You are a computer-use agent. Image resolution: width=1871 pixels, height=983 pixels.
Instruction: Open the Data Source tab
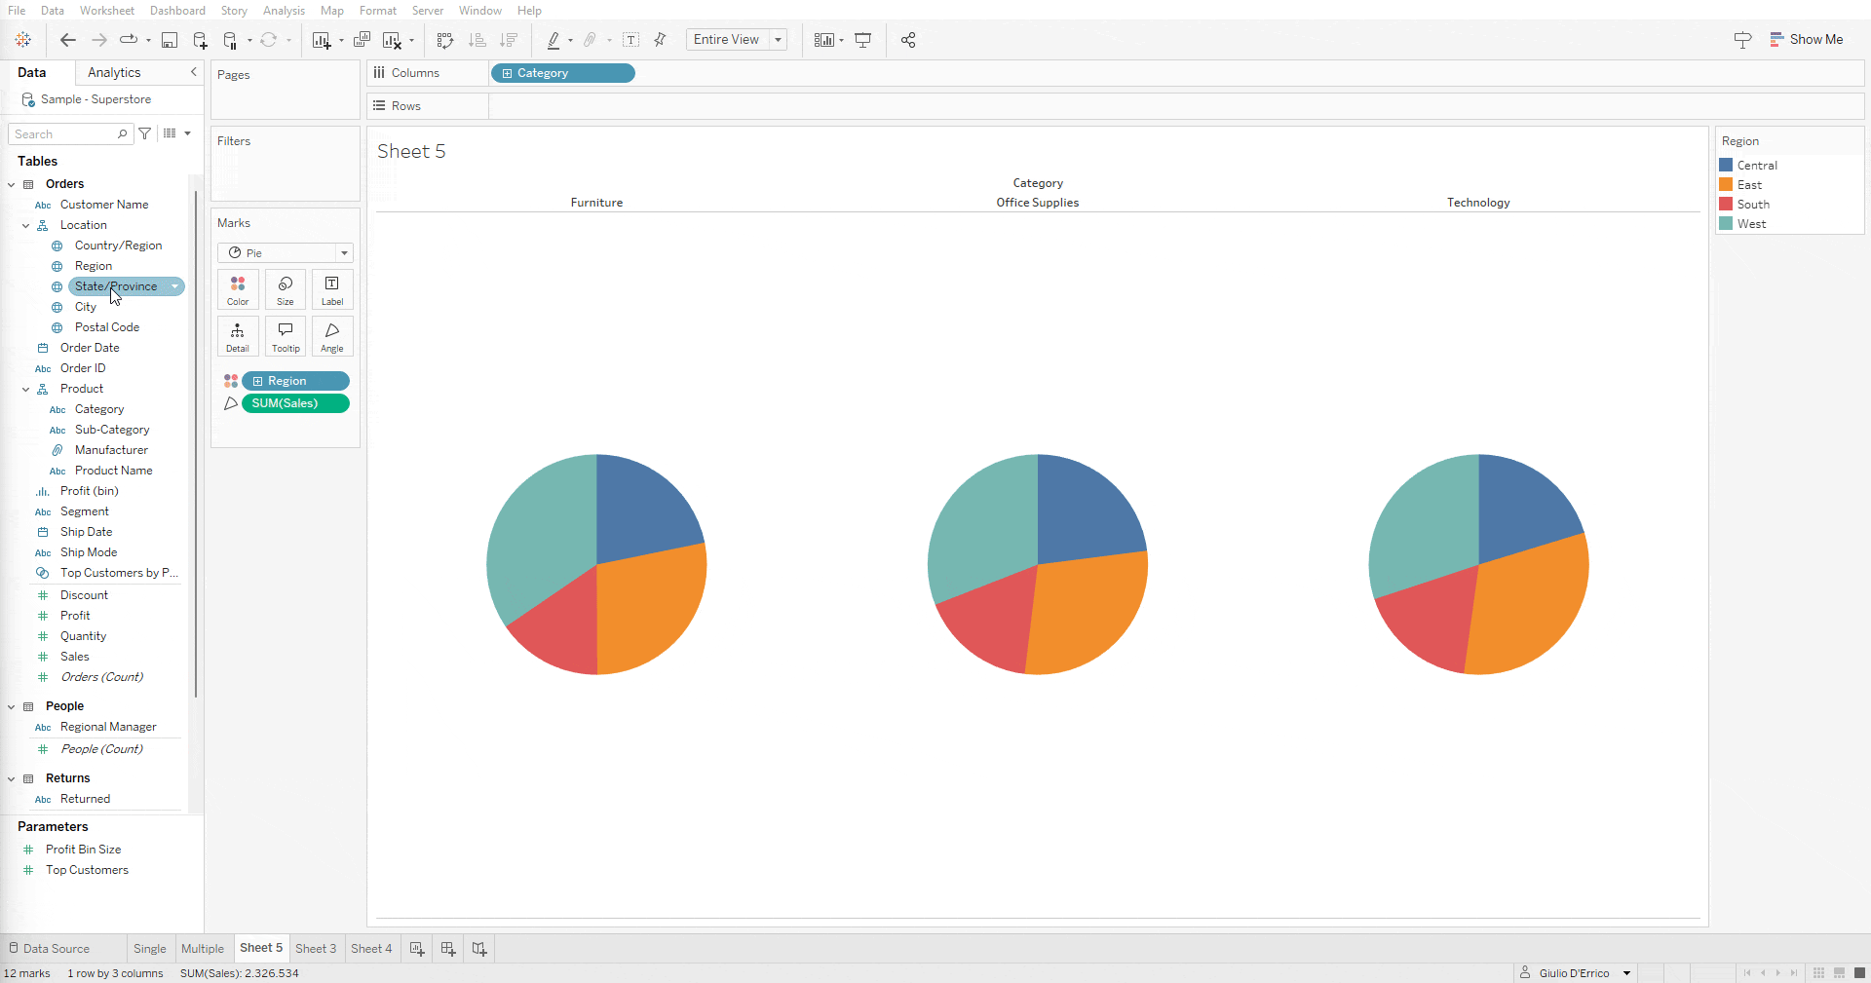pyautogui.click(x=57, y=948)
